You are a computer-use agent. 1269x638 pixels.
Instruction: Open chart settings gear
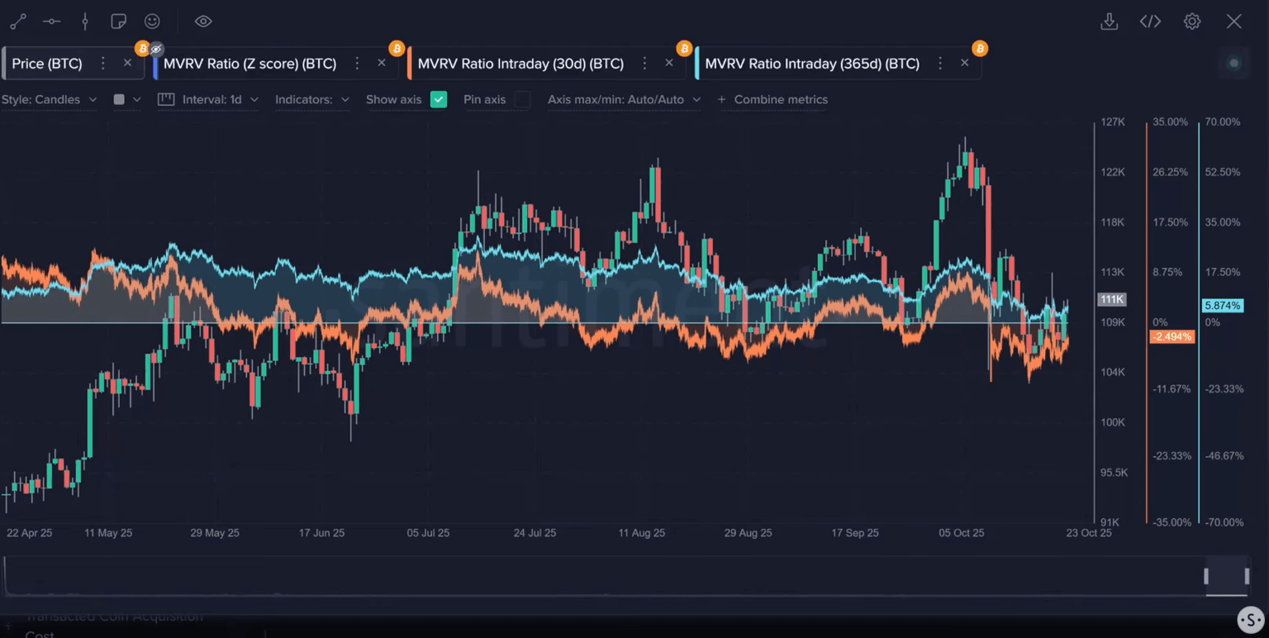[x=1191, y=21]
